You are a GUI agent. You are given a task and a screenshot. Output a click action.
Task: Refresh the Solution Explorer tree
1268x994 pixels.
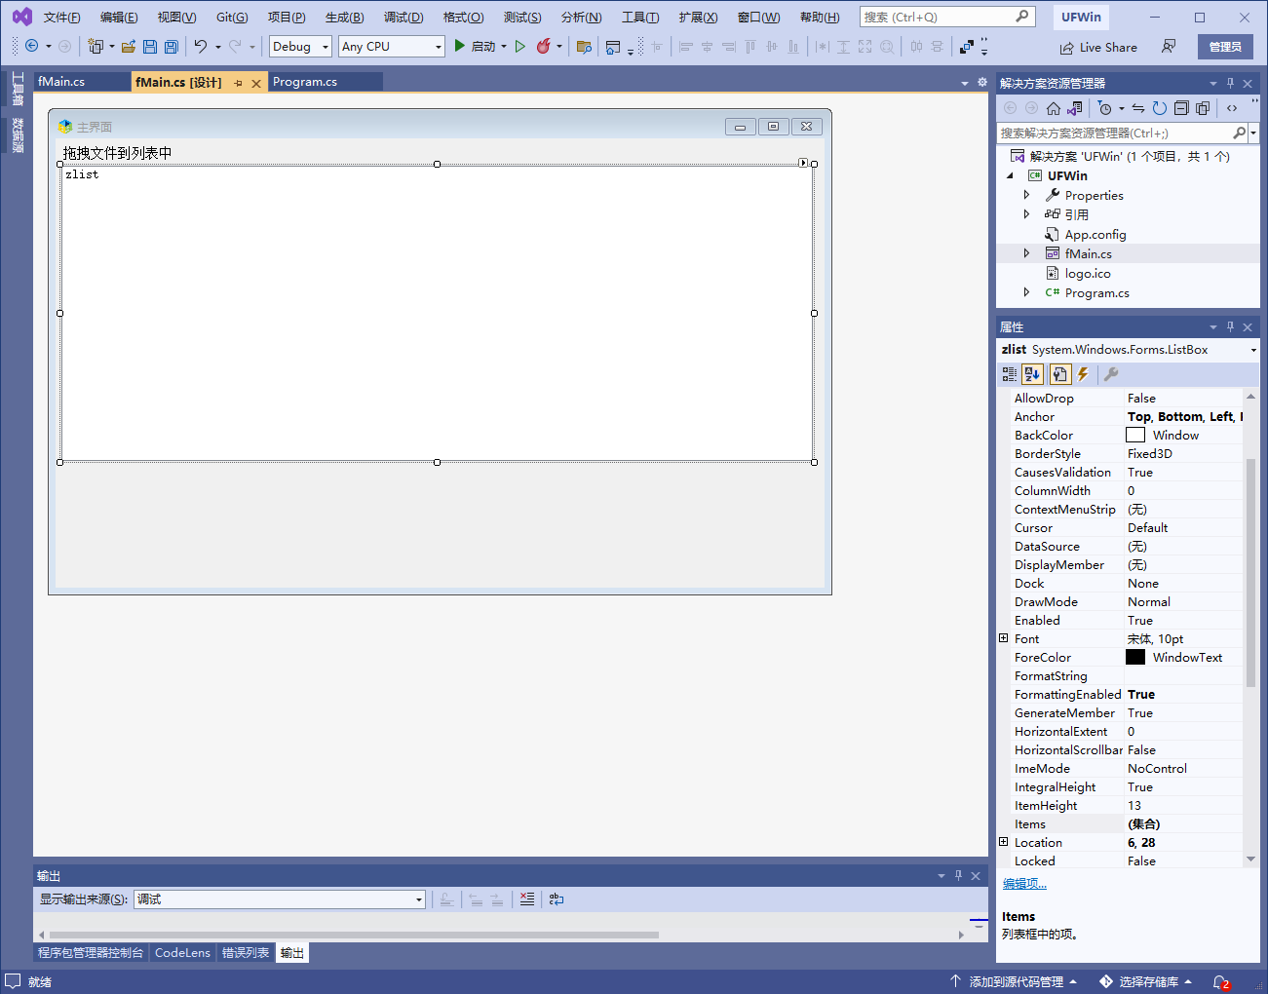1159,108
